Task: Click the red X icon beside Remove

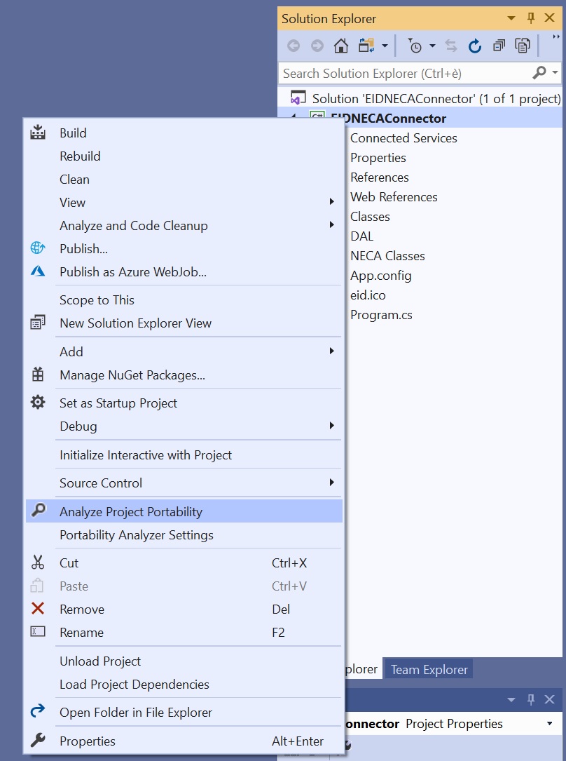Action: tap(38, 609)
